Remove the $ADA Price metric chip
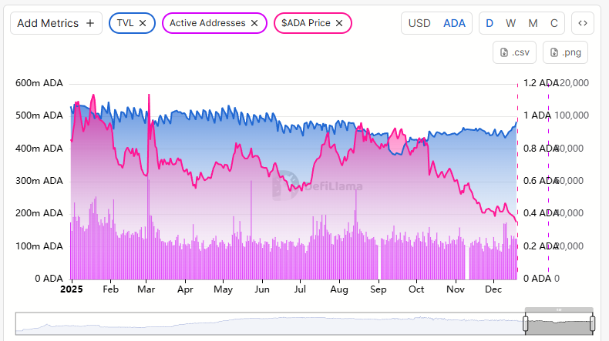Screen dimensions: 609x341 339,23
